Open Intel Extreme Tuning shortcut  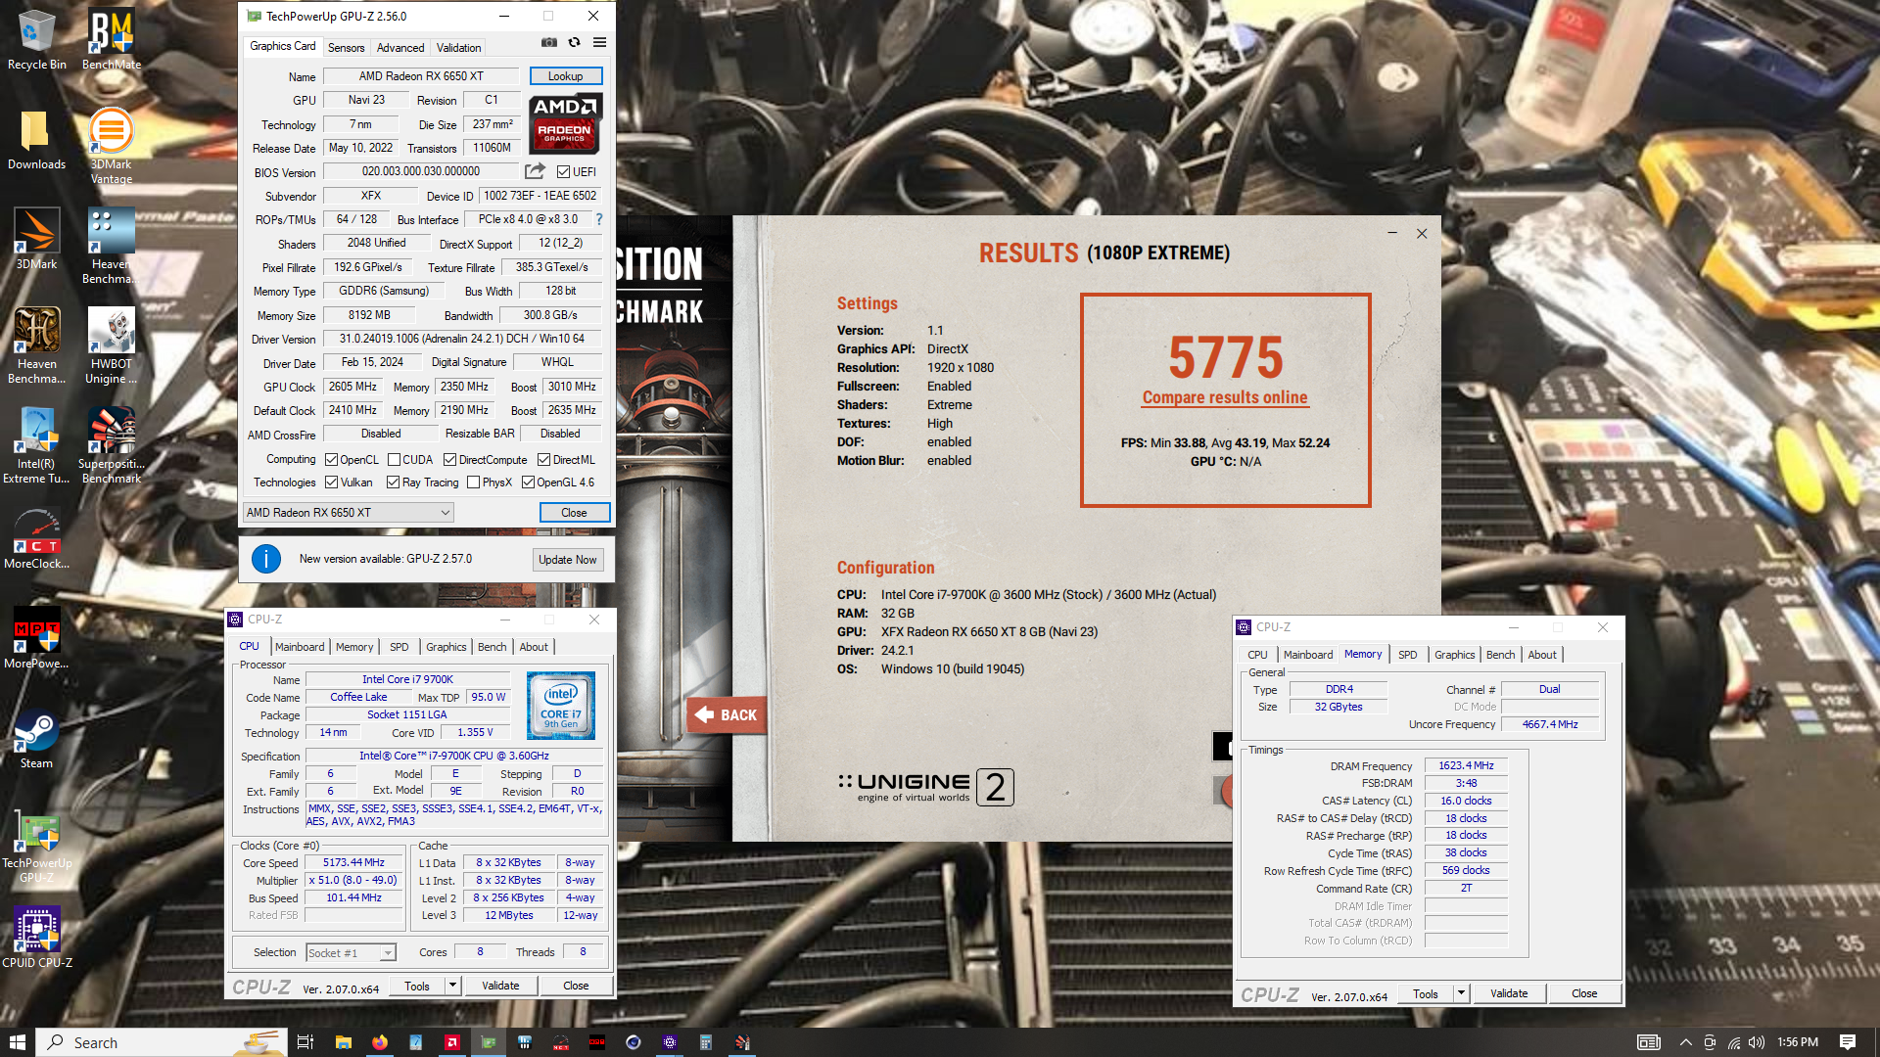pyautogui.click(x=36, y=445)
